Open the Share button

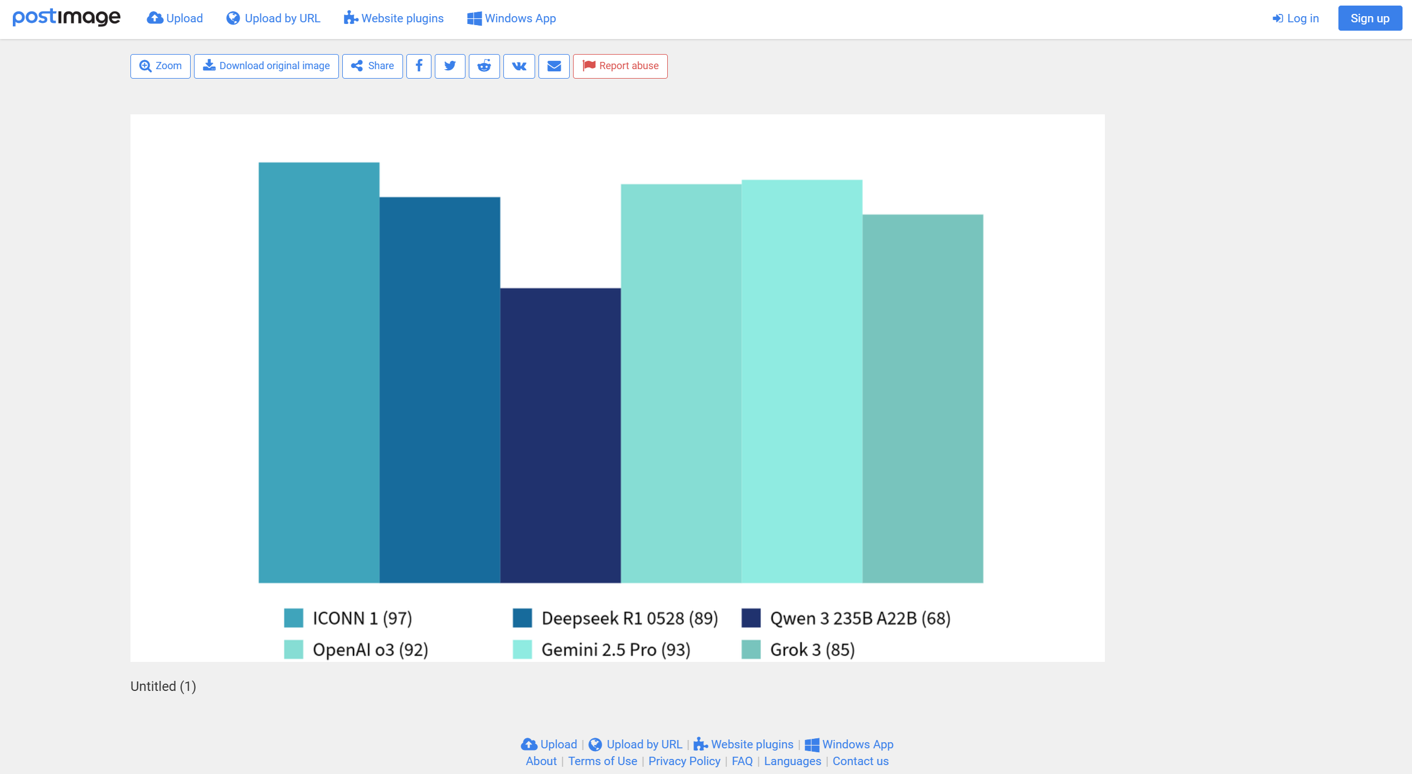[372, 66]
